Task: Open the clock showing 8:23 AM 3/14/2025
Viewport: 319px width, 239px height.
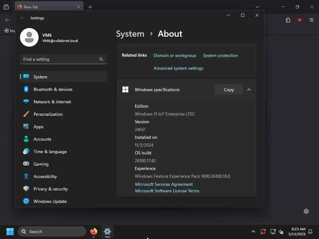Action: click(x=297, y=232)
